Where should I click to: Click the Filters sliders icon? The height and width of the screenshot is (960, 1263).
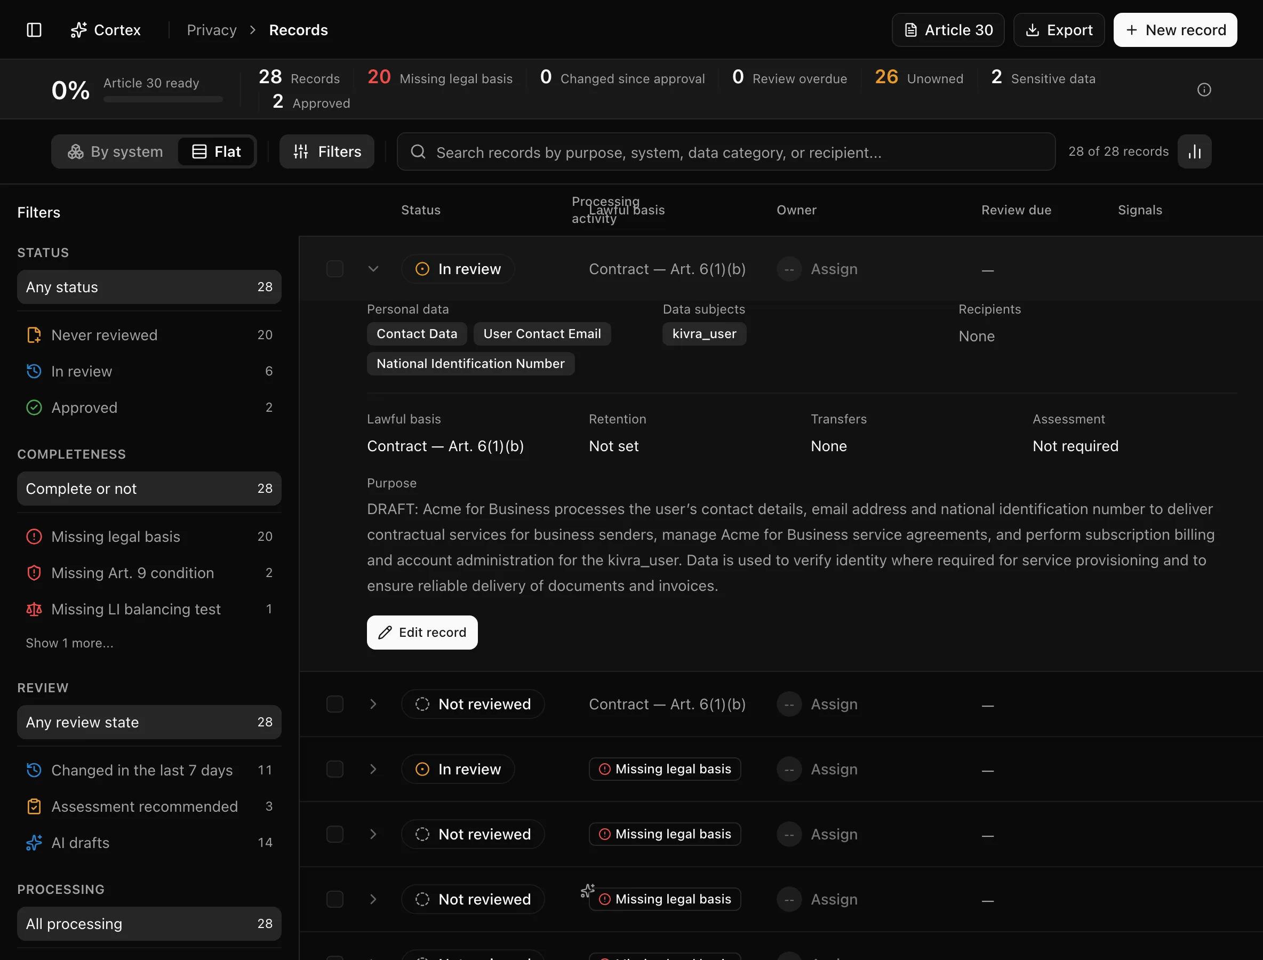(x=301, y=151)
